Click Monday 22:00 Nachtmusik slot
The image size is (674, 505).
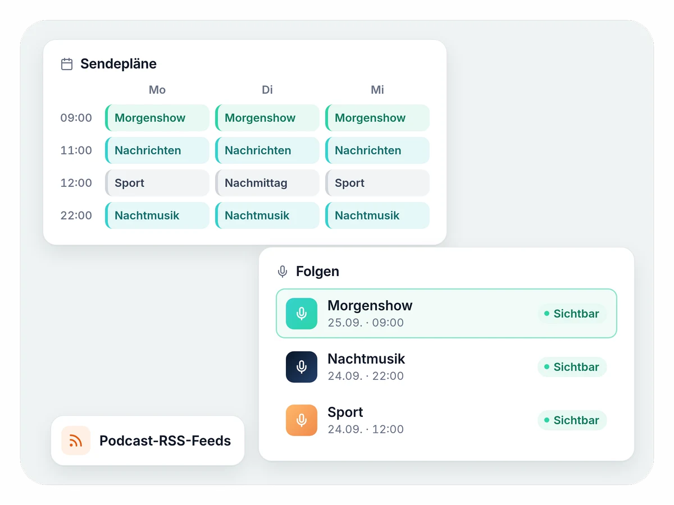[x=157, y=215]
